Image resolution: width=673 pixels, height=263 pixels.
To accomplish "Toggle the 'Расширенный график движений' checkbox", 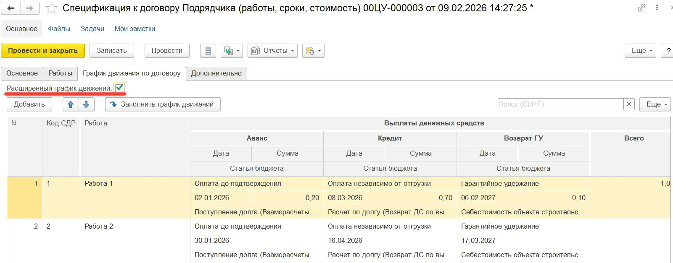I will point(119,88).
